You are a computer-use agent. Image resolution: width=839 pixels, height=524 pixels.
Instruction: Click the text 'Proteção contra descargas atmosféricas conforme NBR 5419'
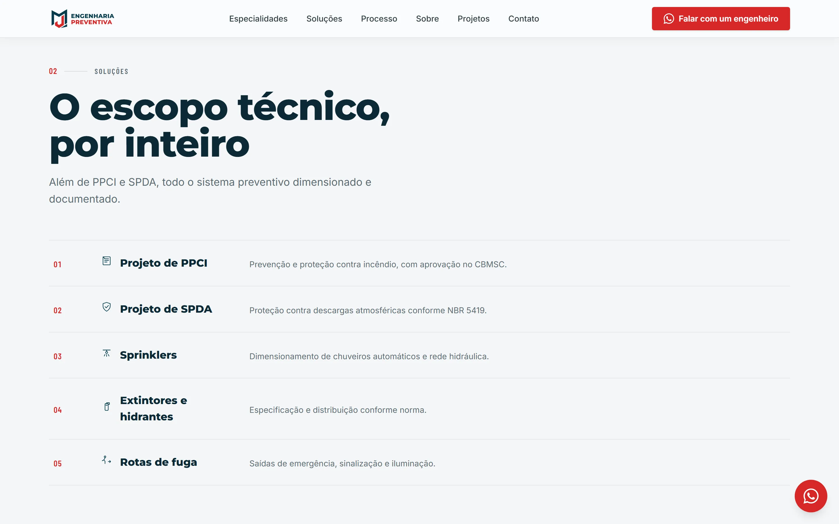pyautogui.click(x=368, y=311)
